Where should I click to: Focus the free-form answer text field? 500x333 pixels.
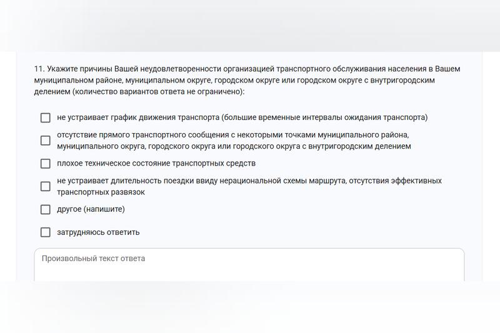[x=249, y=269]
